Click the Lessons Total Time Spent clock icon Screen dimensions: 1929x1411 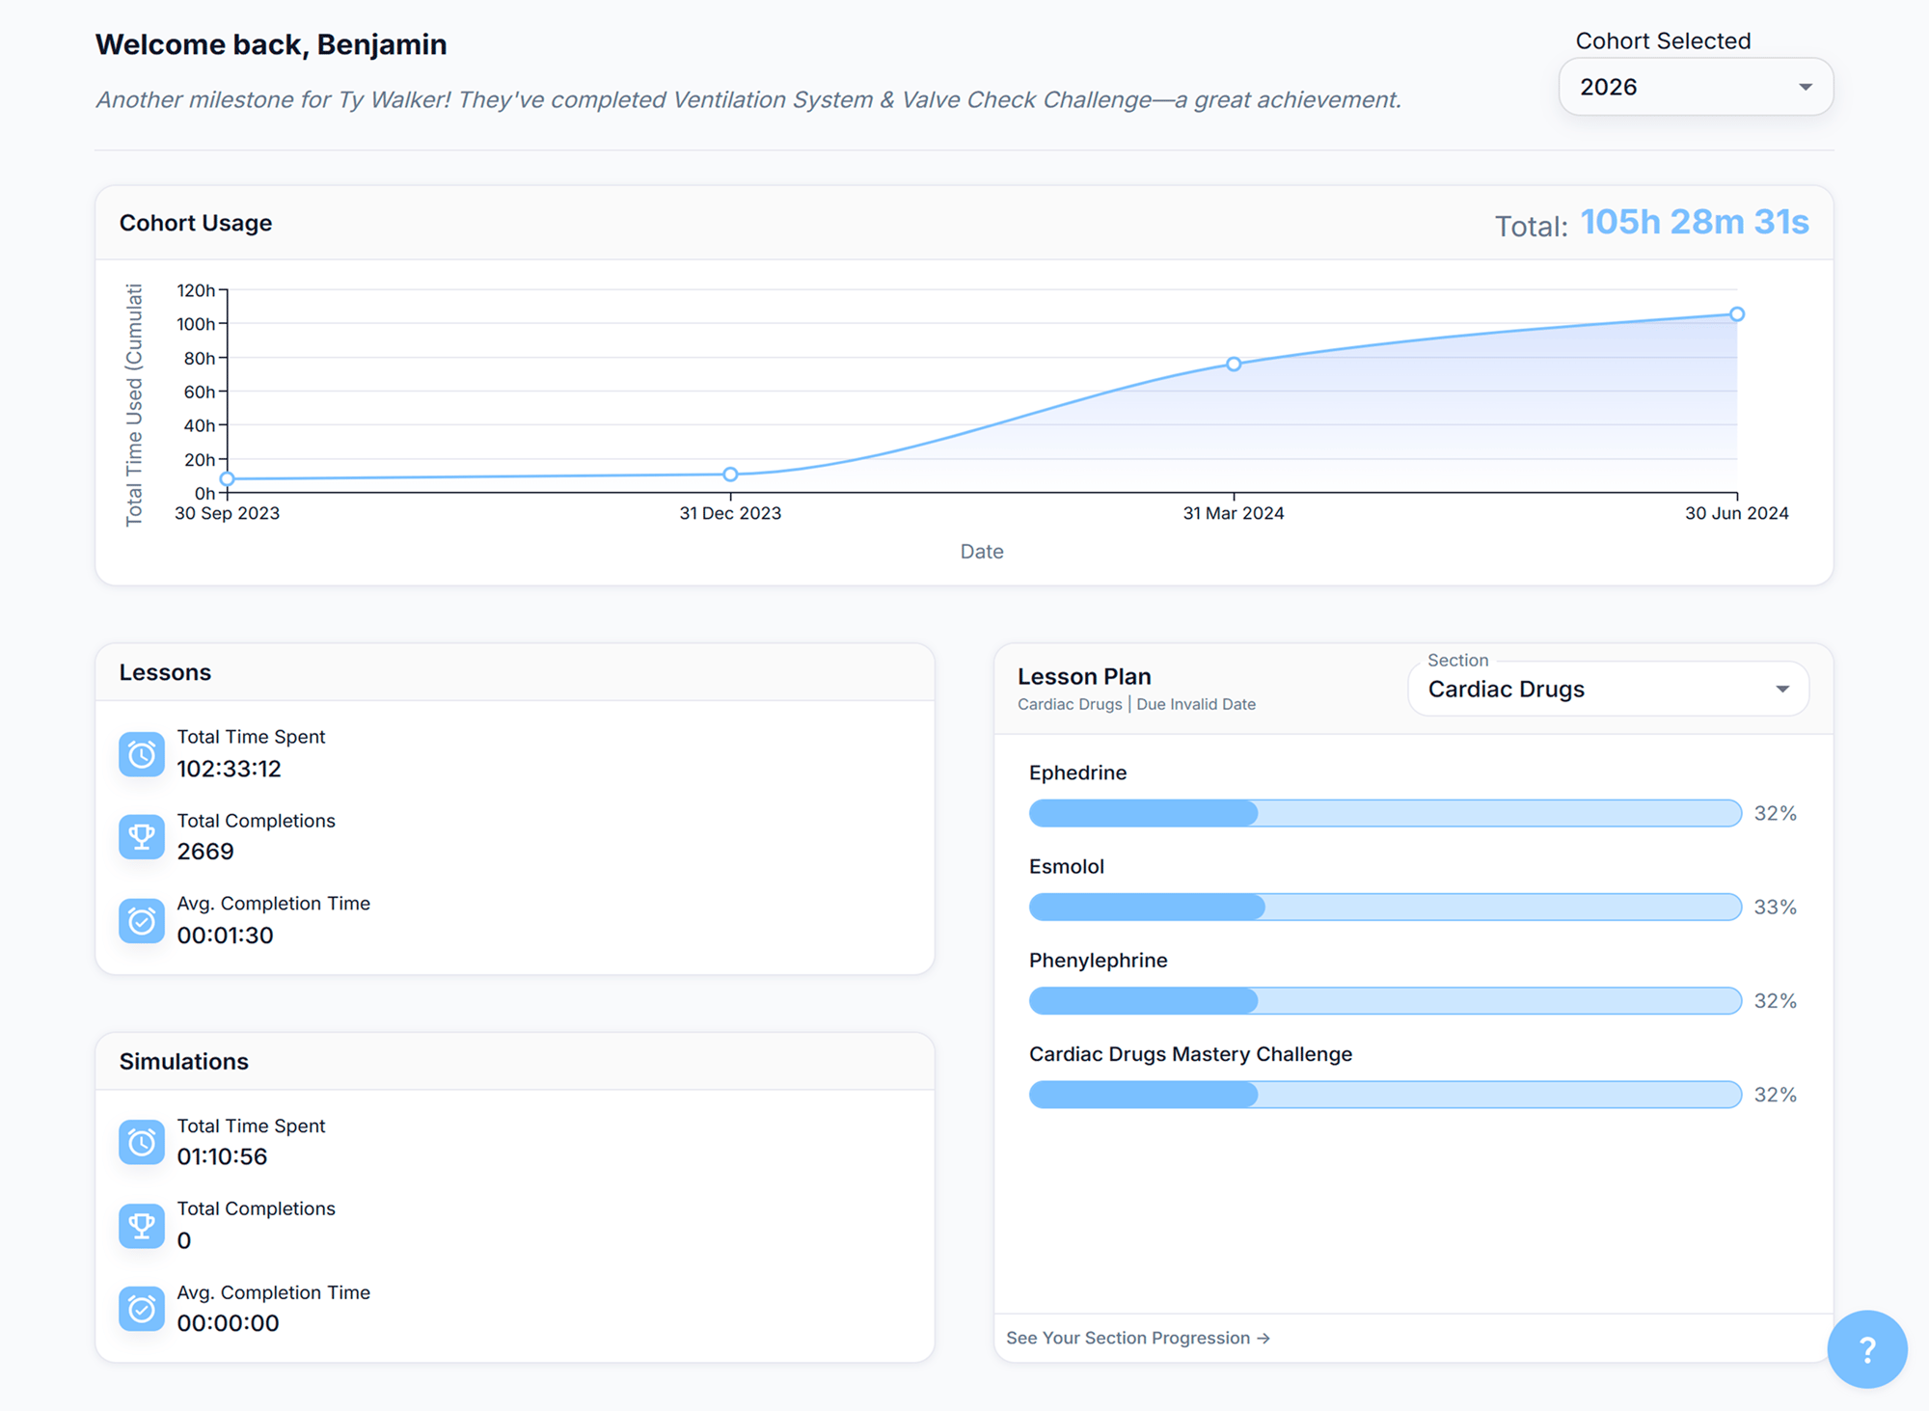pyautogui.click(x=142, y=753)
